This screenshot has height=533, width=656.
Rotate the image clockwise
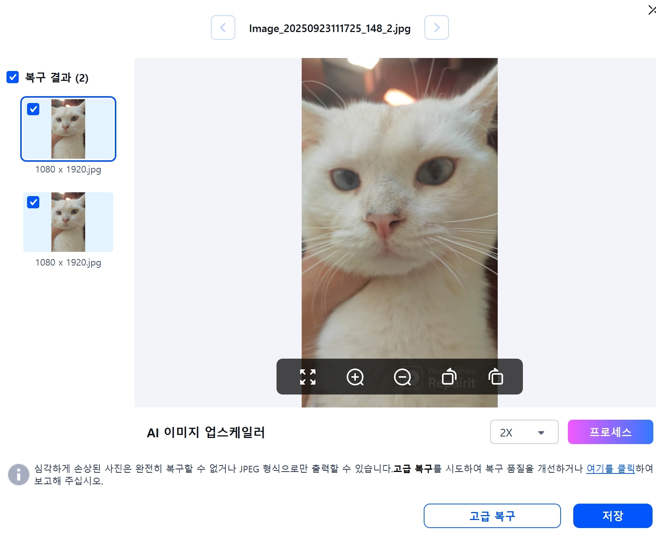496,377
